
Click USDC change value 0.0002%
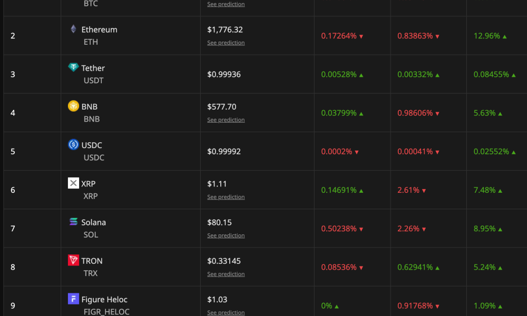336,152
